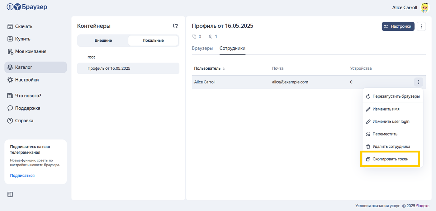Click Alice Carroll row three-dot menu
Image resolution: width=436 pixels, height=211 pixels.
(419, 82)
